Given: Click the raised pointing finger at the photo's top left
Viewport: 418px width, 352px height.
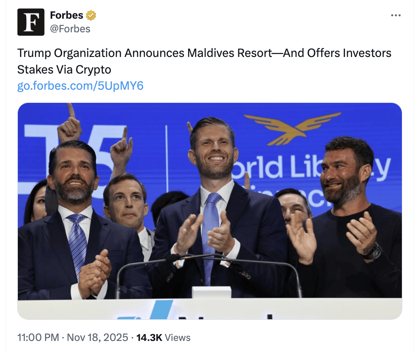Looking at the screenshot, I should coord(71,111).
